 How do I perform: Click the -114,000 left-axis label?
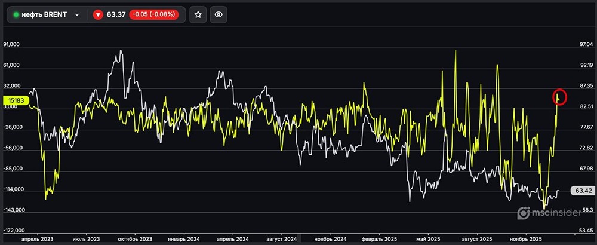(13, 189)
